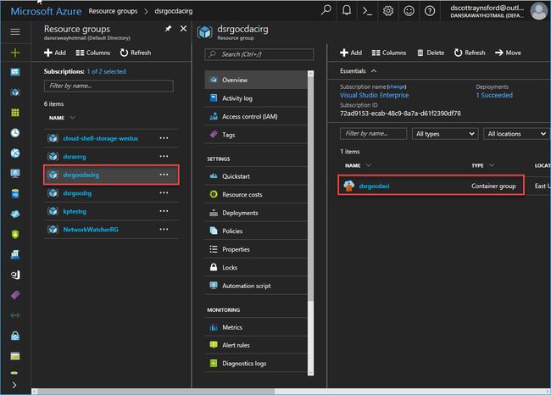Add a resource to dsrgocdacirg group
This screenshot has height=395, width=551.
tap(351, 53)
